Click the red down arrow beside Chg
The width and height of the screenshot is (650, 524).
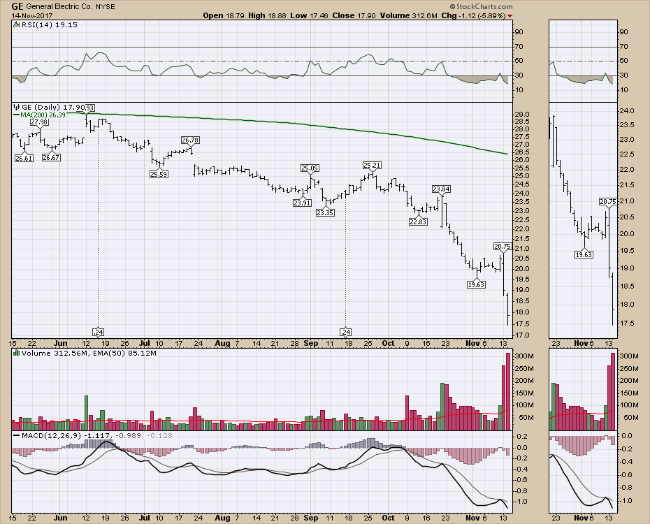[510, 16]
